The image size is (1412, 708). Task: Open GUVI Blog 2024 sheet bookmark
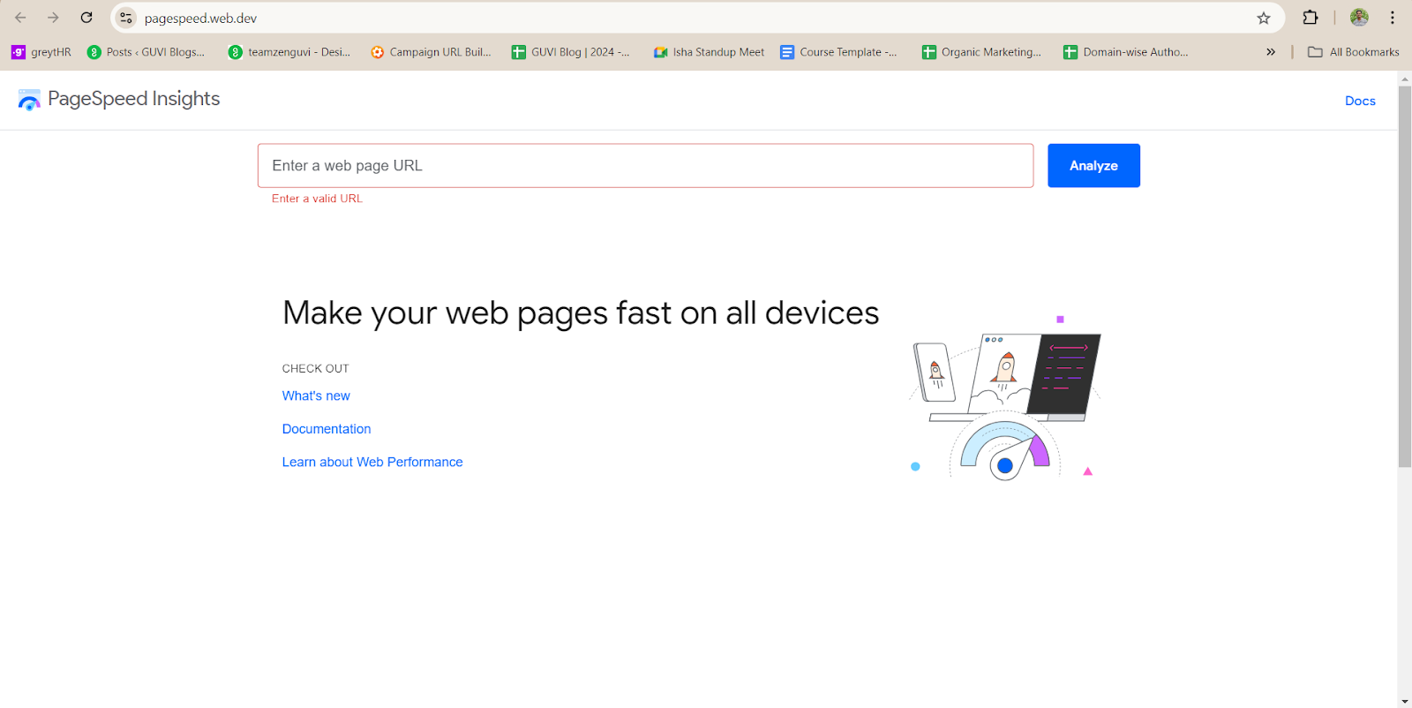click(571, 52)
